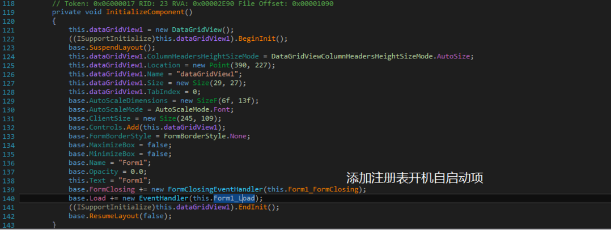Click the Point type on line 125
The height and width of the screenshot is (230, 611).
[x=219, y=65]
